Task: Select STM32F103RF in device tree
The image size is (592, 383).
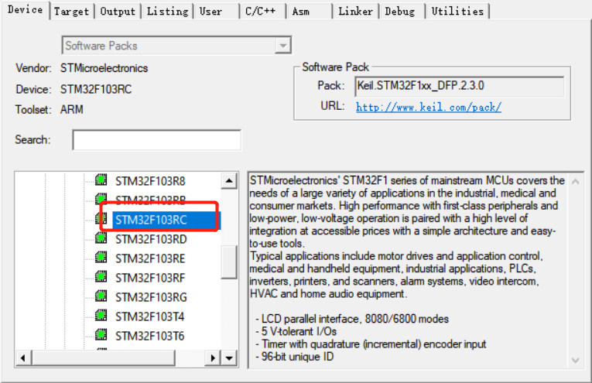Action: coord(150,278)
